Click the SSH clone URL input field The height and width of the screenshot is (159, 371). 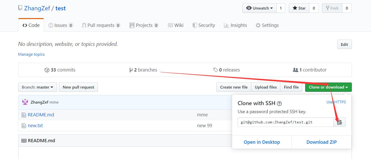[286, 122]
